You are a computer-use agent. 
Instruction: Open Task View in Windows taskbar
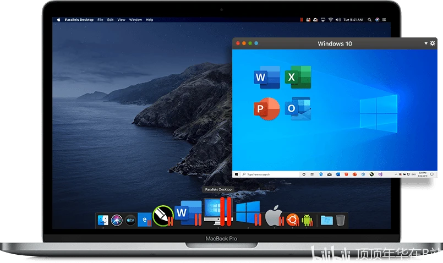312,174
